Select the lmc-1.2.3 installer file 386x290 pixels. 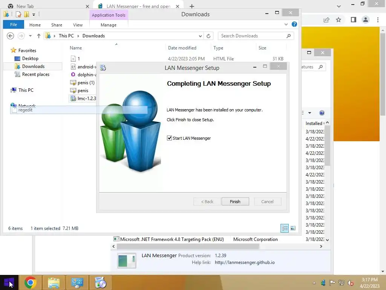point(83,99)
